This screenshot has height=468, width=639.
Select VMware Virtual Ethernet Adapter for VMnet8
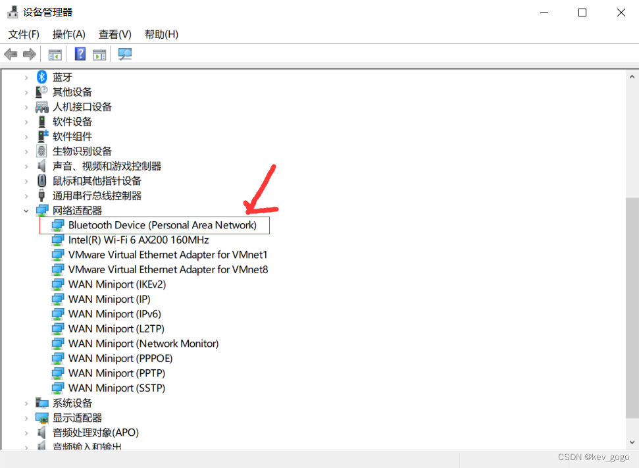coord(168,269)
